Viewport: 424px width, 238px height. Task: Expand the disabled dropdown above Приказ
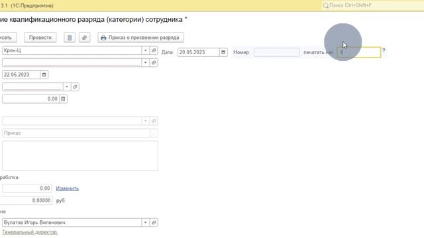(145, 121)
